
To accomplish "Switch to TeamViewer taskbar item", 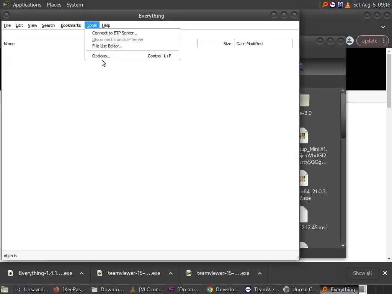I will [262, 289].
